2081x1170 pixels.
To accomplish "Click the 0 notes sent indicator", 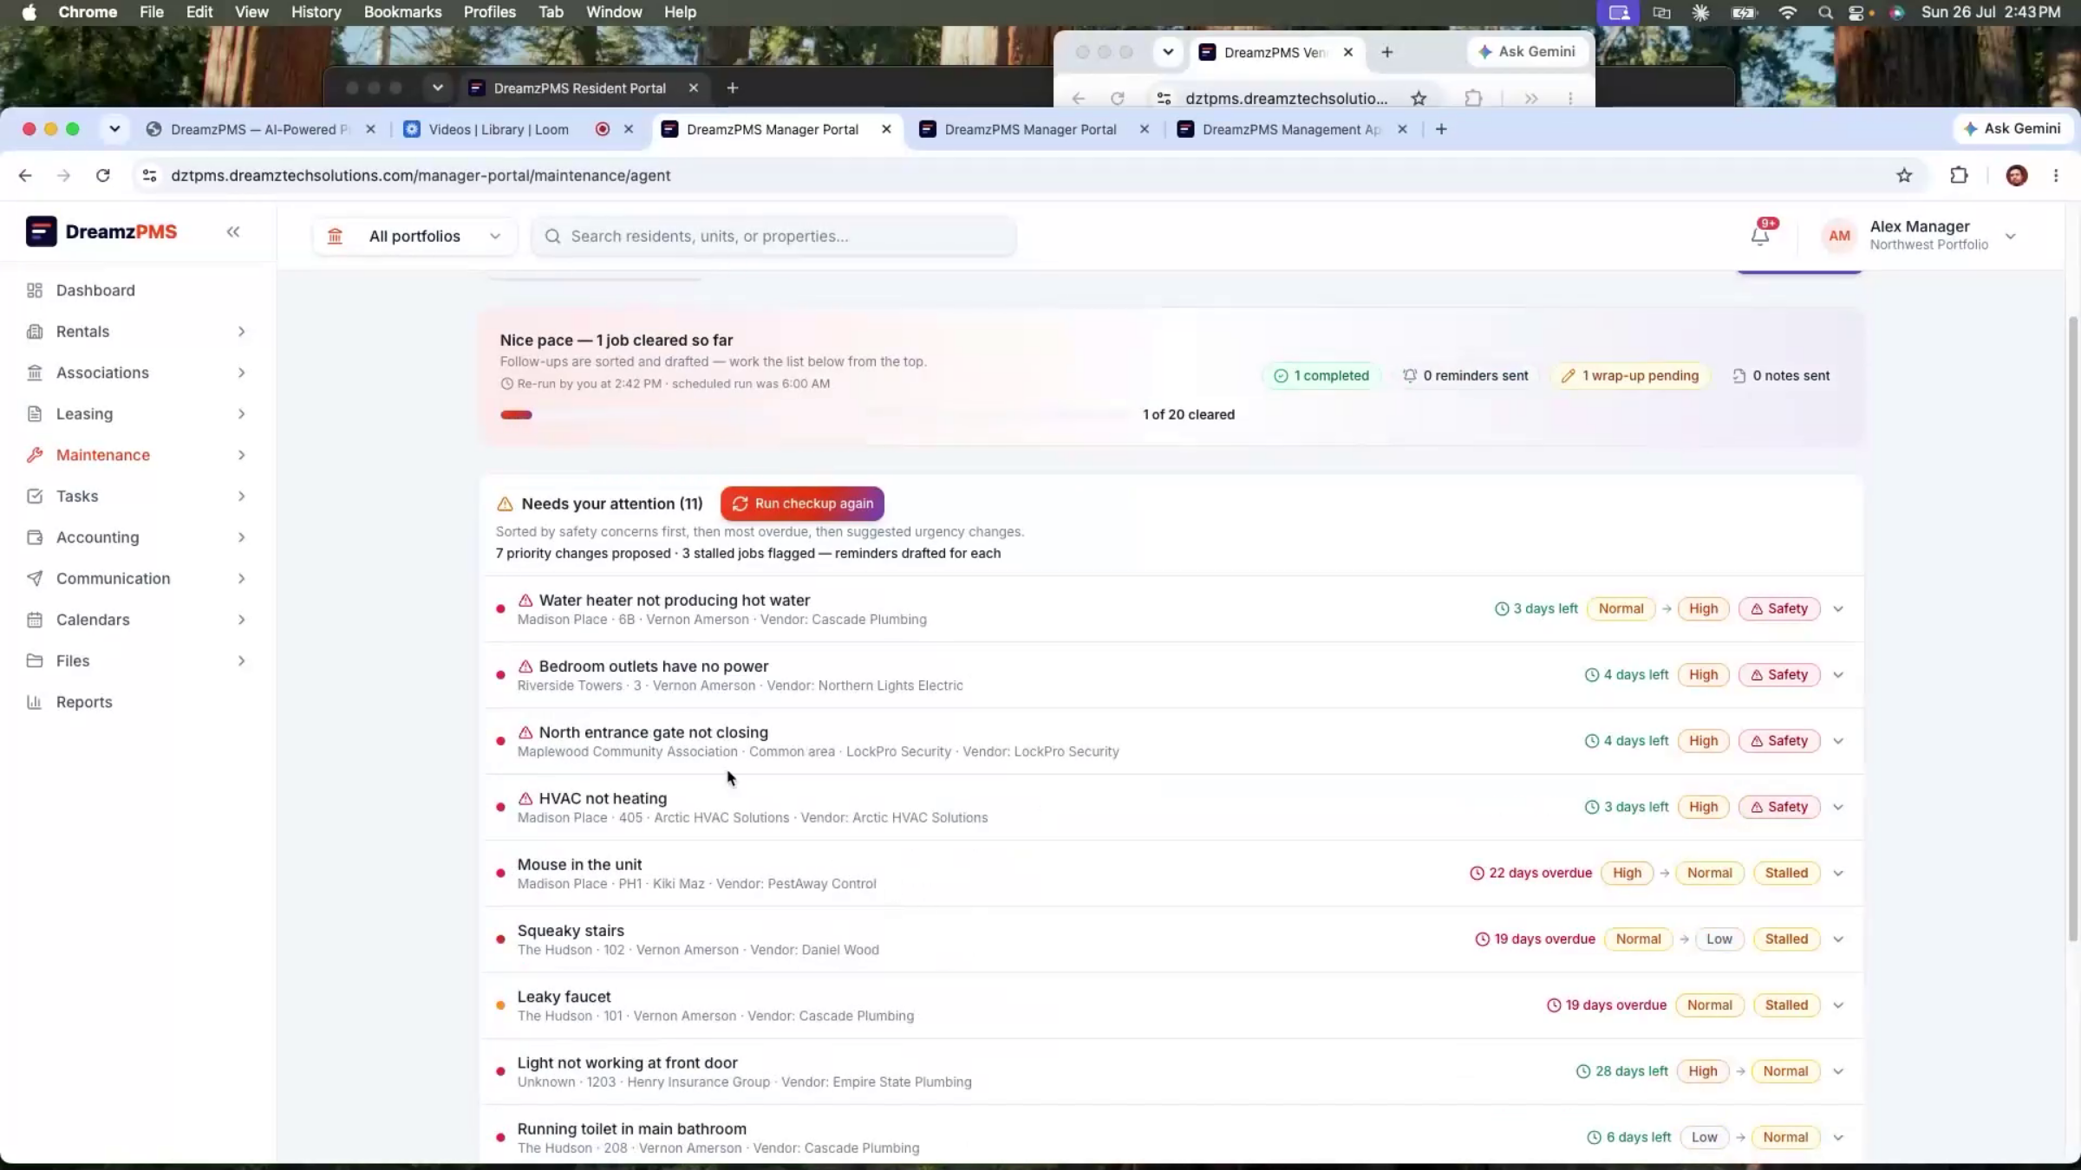I will click(x=1781, y=375).
